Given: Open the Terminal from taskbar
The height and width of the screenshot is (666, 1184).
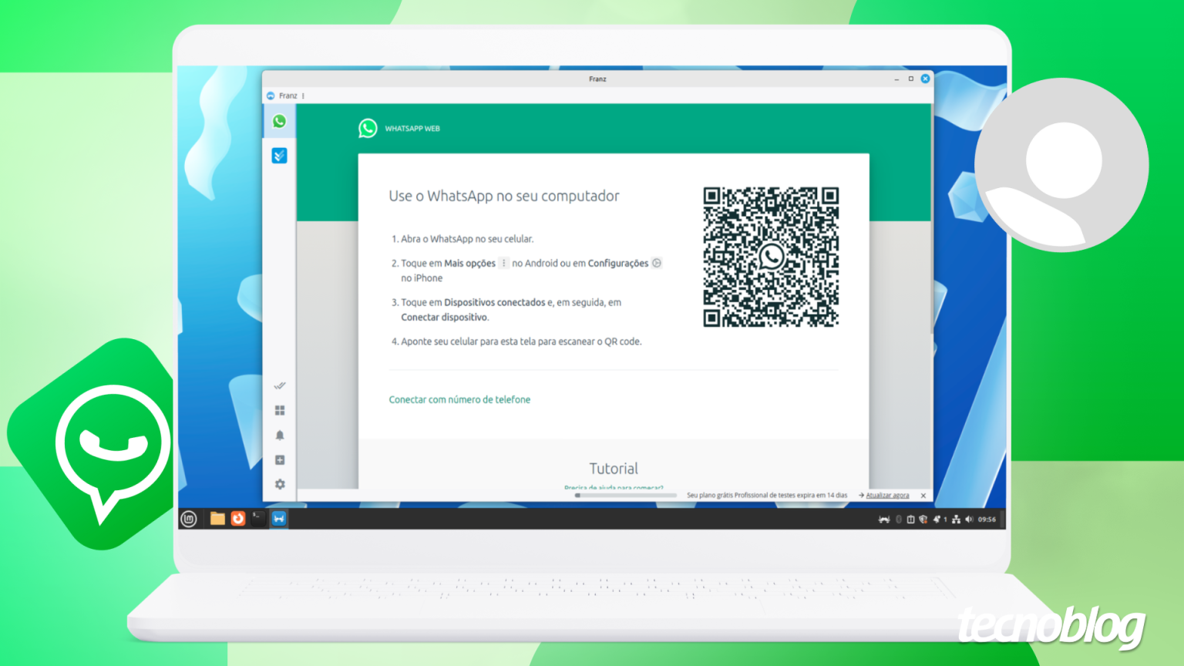Looking at the screenshot, I should [258, 519].
